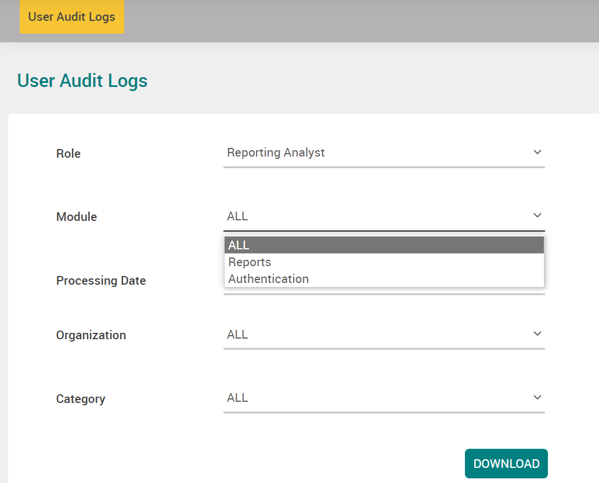Choose Authentication from the Module list
599x483 pixels.
(x=384, y=279)
